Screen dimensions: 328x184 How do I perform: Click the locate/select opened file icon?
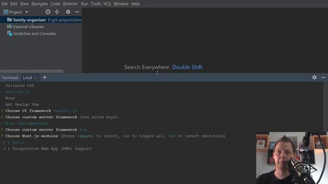pos(48,12)
